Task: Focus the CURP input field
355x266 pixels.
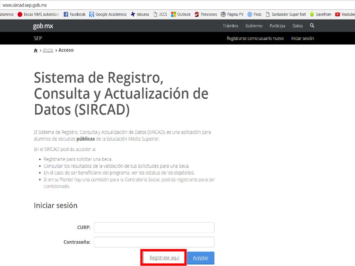Action: click(154, 227)
